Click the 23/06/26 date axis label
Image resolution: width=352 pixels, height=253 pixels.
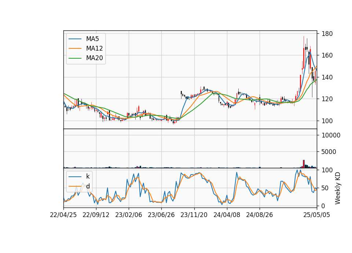tap(161, 215)
